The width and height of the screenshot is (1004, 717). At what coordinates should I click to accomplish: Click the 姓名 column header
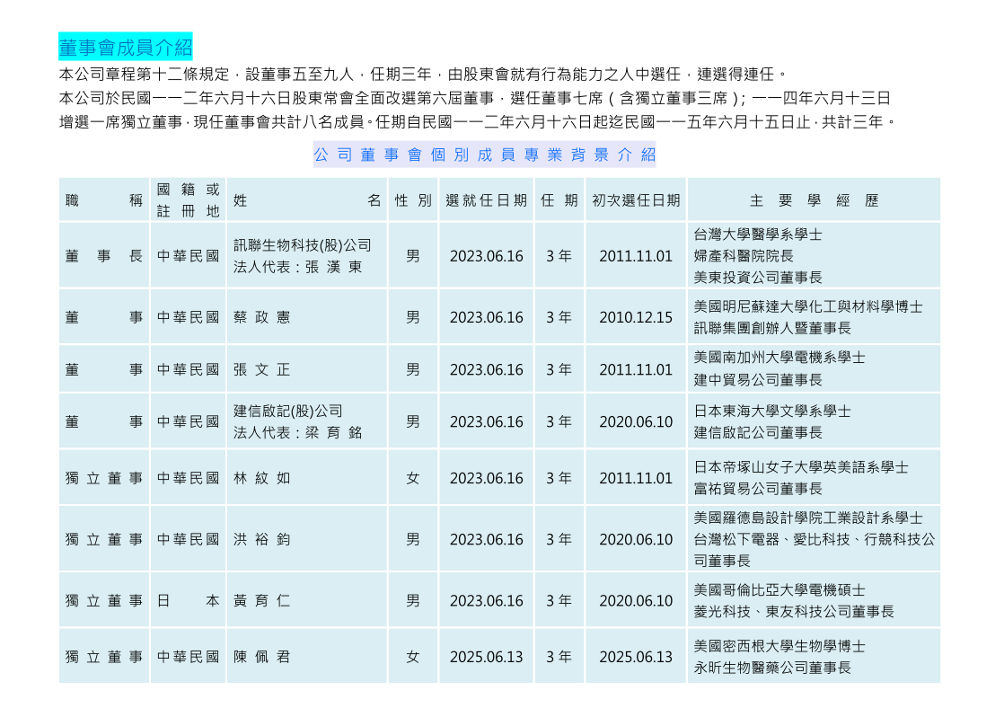click(306, 200)
